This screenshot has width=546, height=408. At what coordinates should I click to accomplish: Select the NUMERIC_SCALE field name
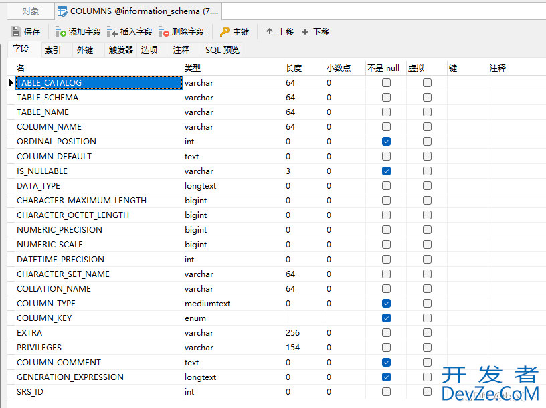(x=50, y=244)
